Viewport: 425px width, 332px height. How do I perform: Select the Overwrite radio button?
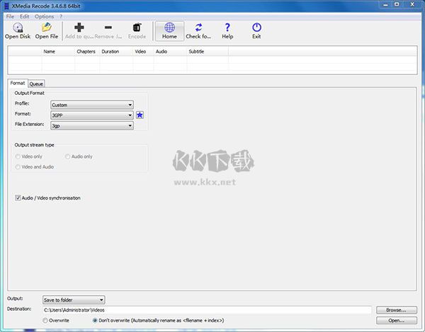click(x=46, y=321)
